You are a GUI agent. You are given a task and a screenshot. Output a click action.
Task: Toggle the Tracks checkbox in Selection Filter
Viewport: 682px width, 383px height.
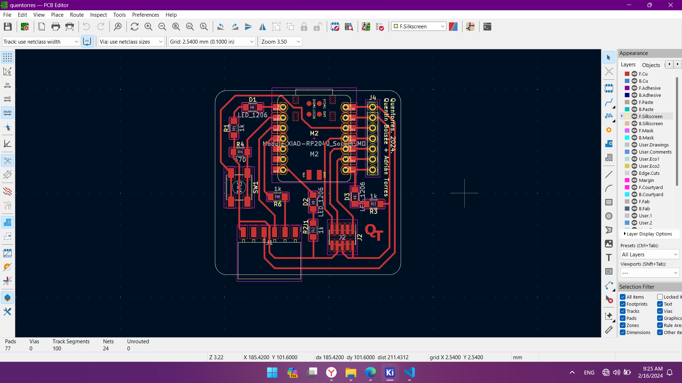[623, 311]
